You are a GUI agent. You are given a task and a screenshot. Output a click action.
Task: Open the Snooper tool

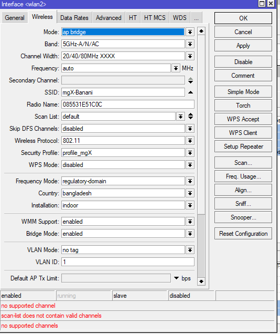(x=243, y=217)
